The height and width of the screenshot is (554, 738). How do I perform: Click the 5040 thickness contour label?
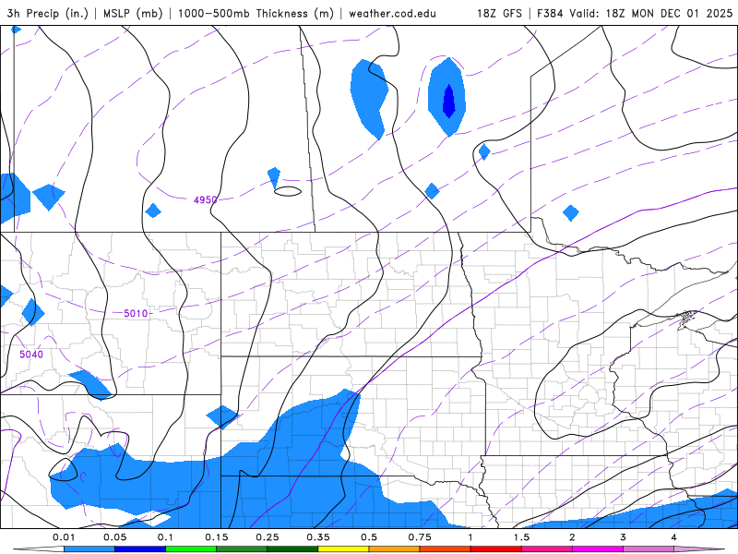click(x=31, y=355)
